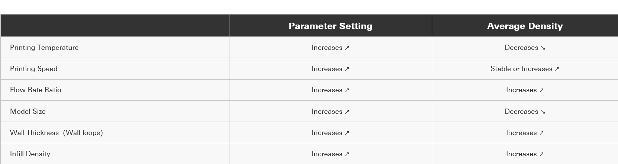
Task: Select the Printing Speed row label
Action: tap(34, 69)
